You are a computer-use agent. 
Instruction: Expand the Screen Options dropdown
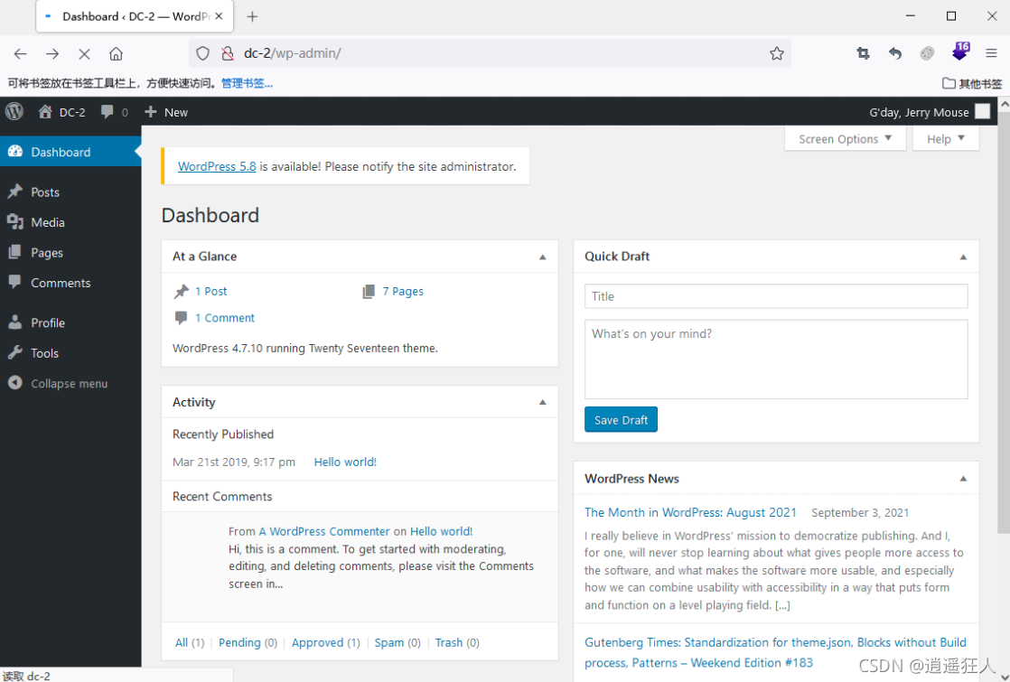[845, 139]
